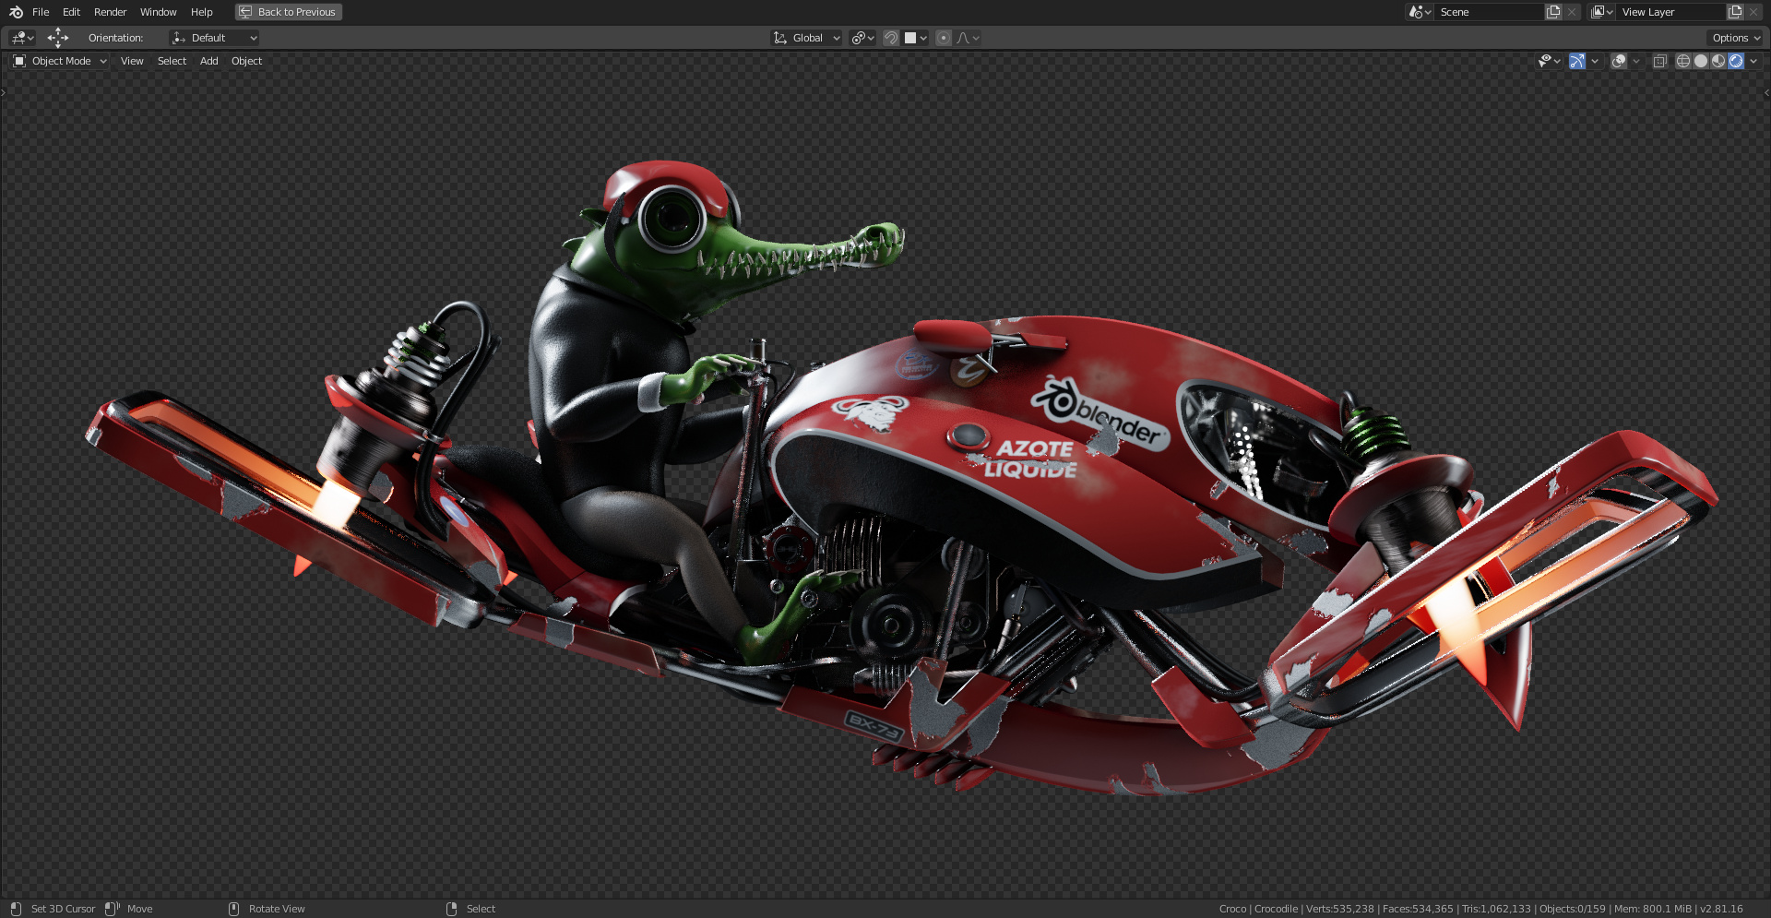This screenshot has width=1771, height=918.
Task: Click 'Objects:0/159' status text
Action: pos(1573,909)
